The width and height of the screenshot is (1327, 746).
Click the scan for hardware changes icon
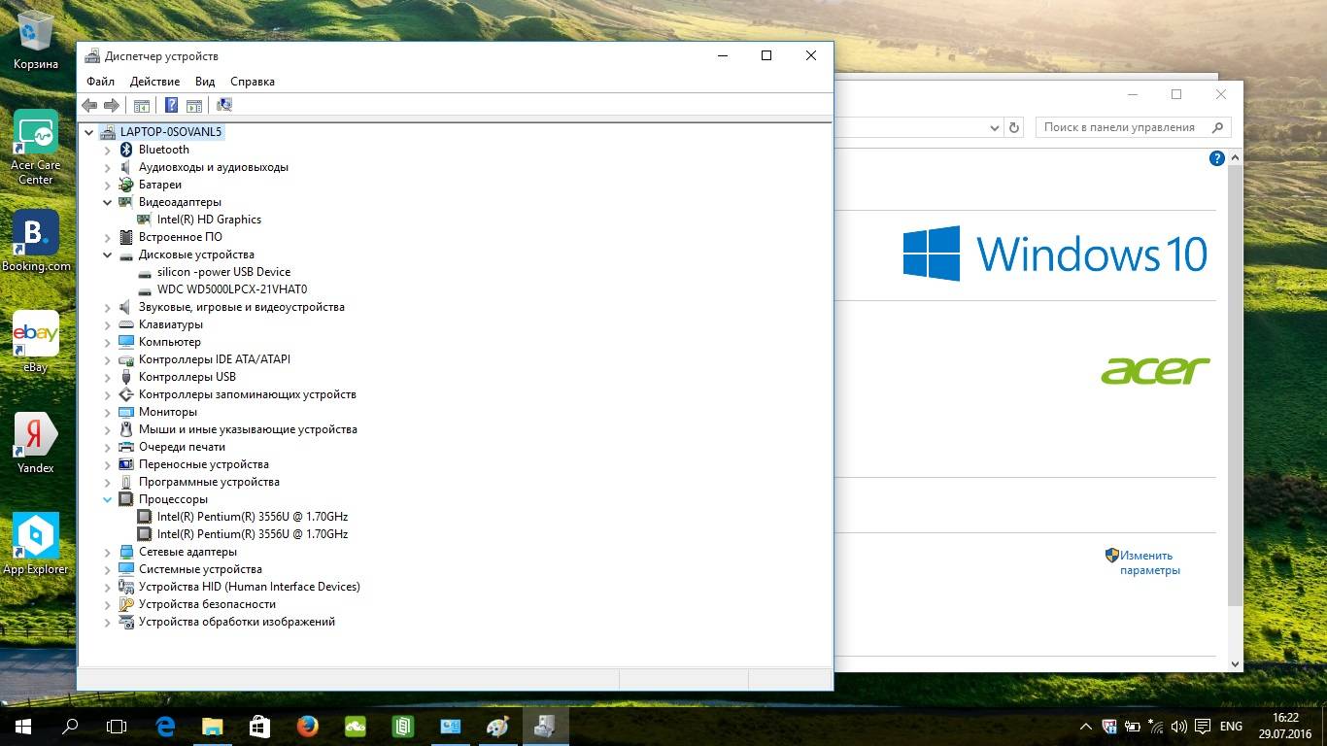coord(224,105)
